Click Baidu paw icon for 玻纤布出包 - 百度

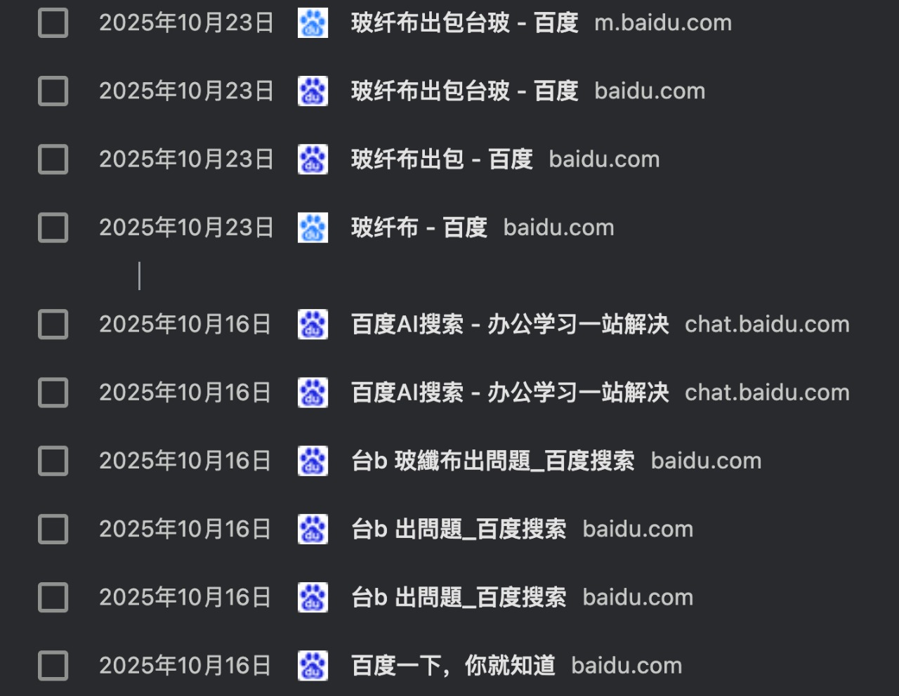[x=313, y=159]
